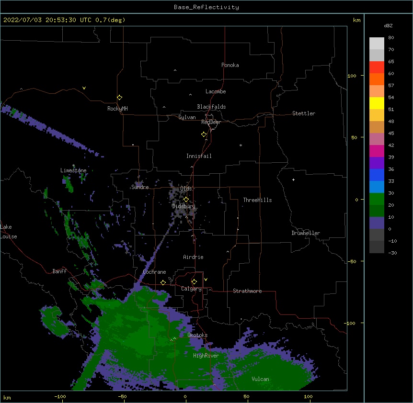
Task: Click the Lake Louise label
Action: click(x=9, y=232)
